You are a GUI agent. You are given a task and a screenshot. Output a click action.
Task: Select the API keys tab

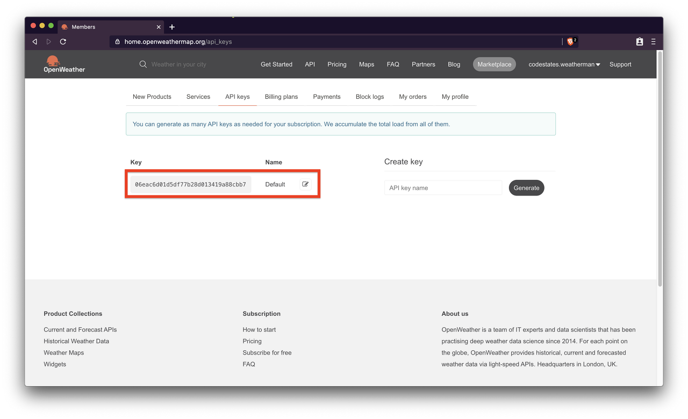coord(238,97)
